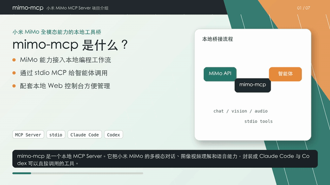Select the Claude Code tag
Image resolution: width=330 pixels, height=185 pixels.
[x=85, y=135]
